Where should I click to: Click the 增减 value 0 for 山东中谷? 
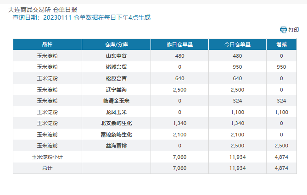281,56
